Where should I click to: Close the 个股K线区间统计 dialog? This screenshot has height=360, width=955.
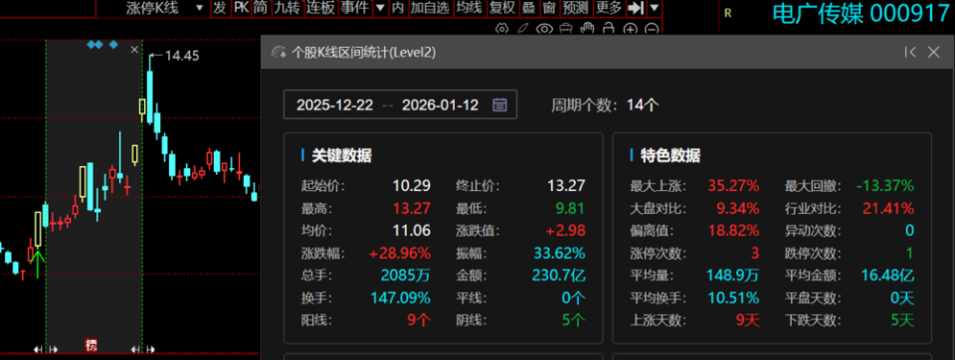pos(934,53)
